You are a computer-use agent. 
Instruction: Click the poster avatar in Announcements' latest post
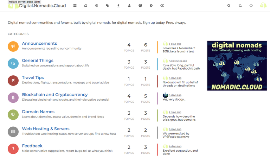165,44
